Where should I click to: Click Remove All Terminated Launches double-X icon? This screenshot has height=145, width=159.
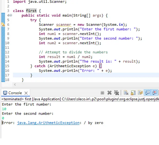(x=116, y=93)
